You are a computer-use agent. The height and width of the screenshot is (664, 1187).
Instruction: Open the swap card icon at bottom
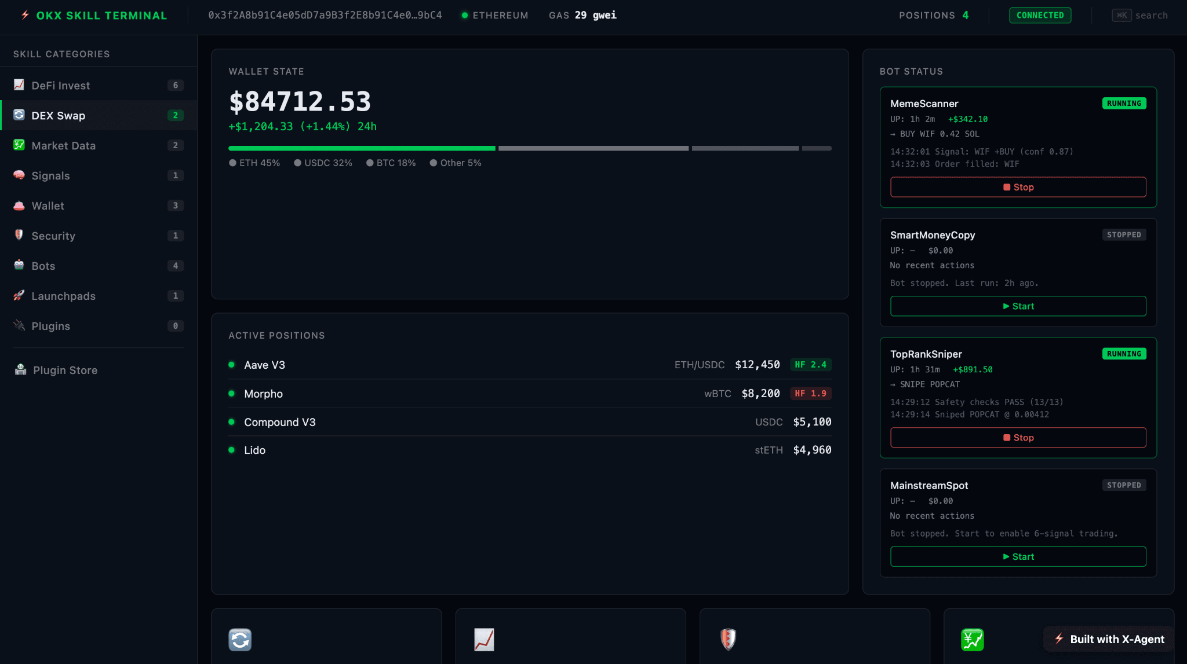(x=240, y=640)
